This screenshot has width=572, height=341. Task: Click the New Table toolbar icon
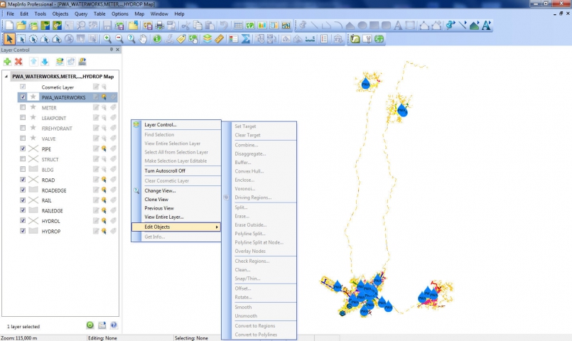click(x=9, y=25)
